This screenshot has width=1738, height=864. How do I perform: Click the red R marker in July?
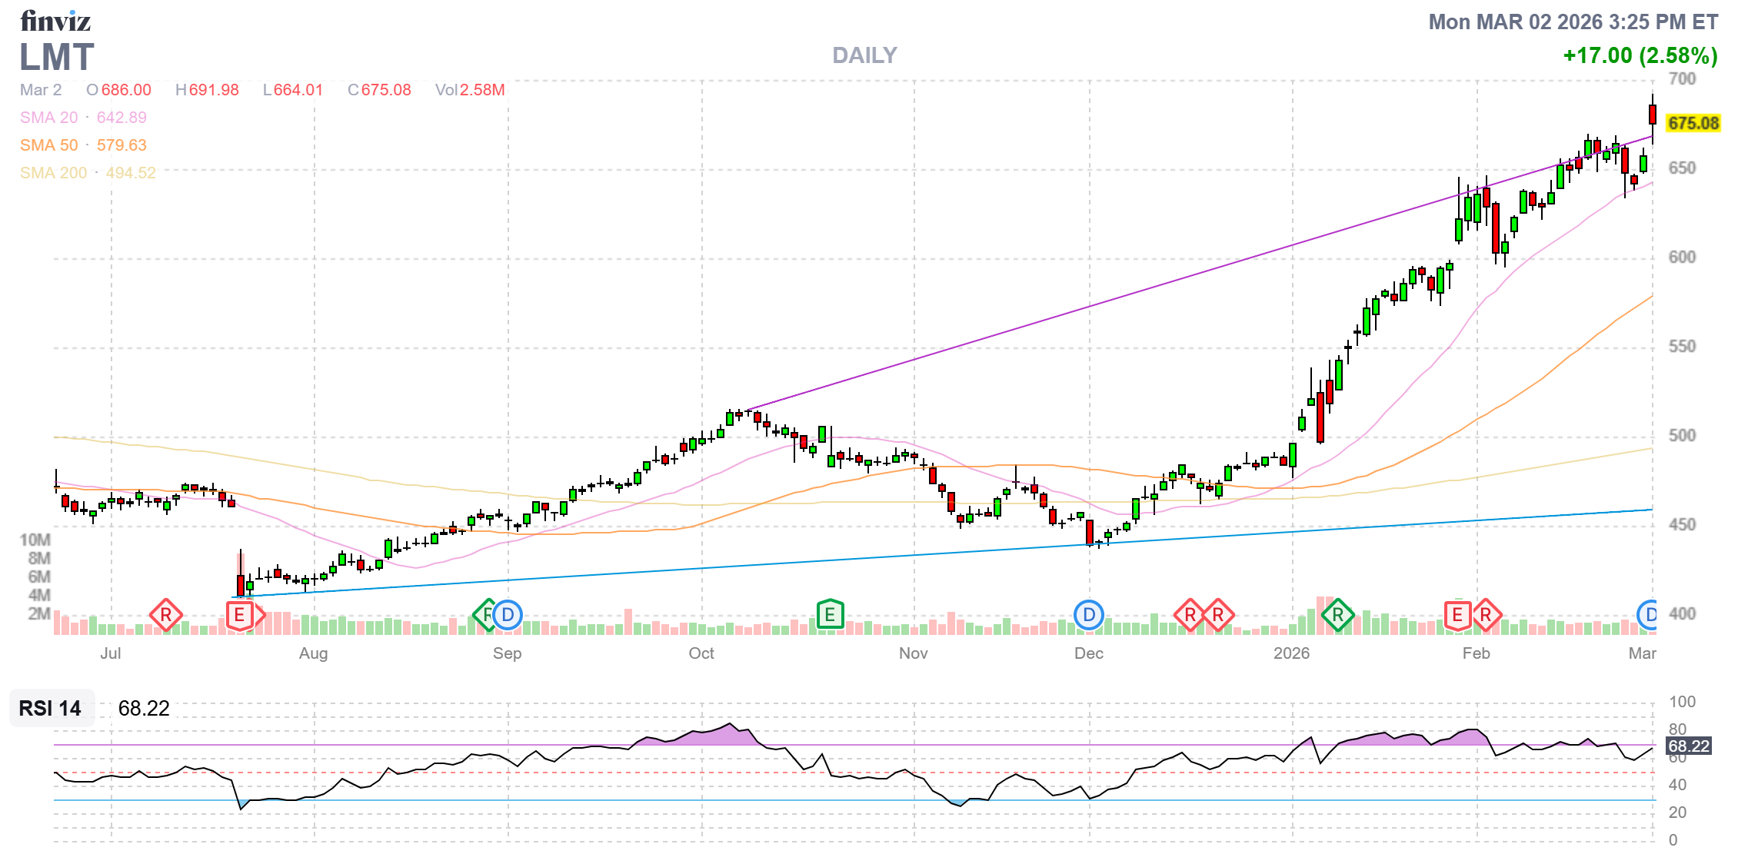pyautogui.click(x=165, y=615)
